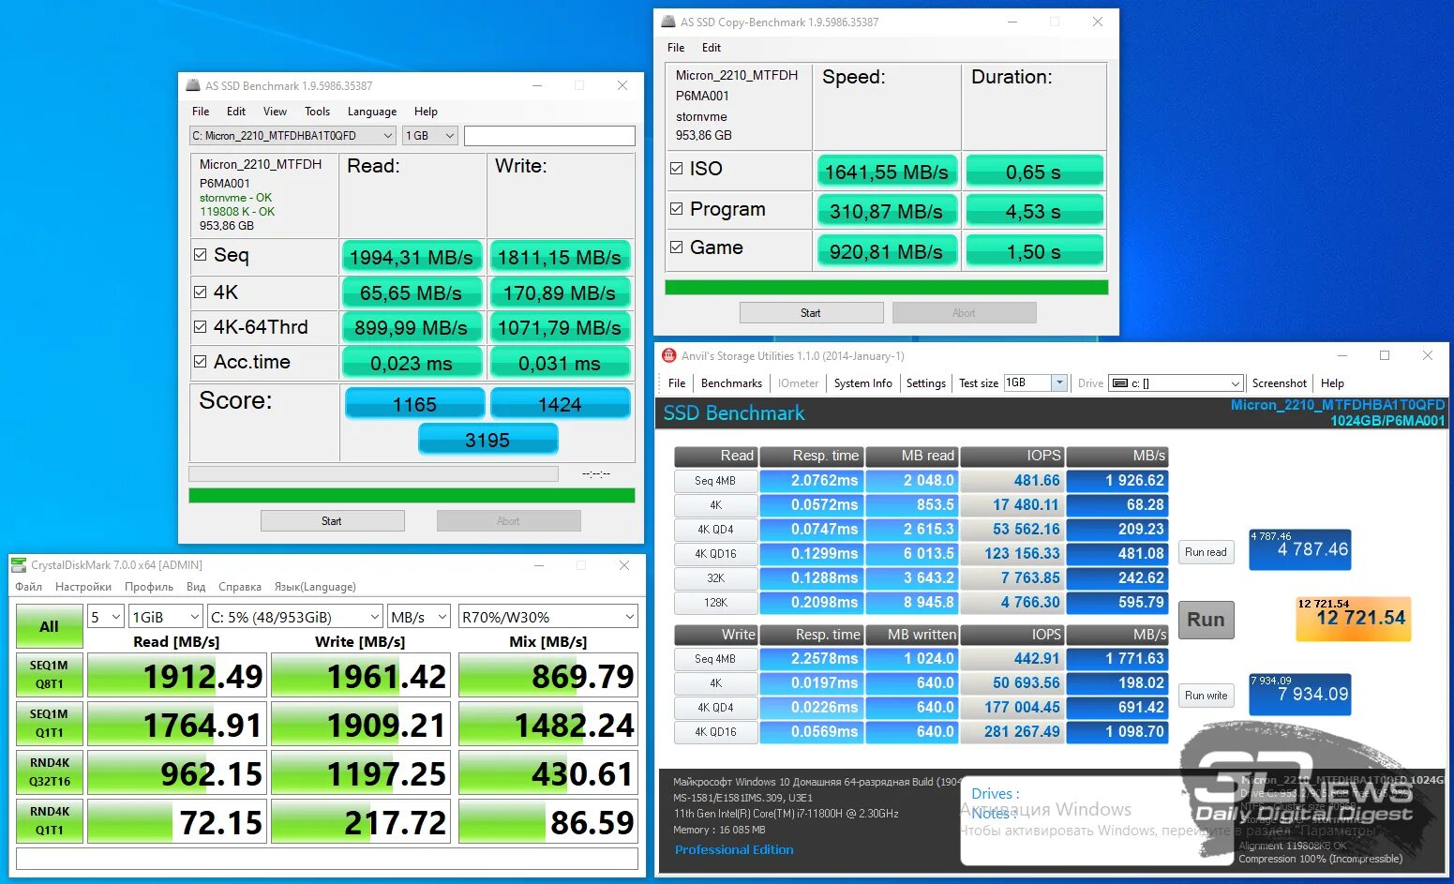Toggle the Program checkbox in Copy-Benchmark
Screen dimensions: 1454x884
[x=677, y=208]
